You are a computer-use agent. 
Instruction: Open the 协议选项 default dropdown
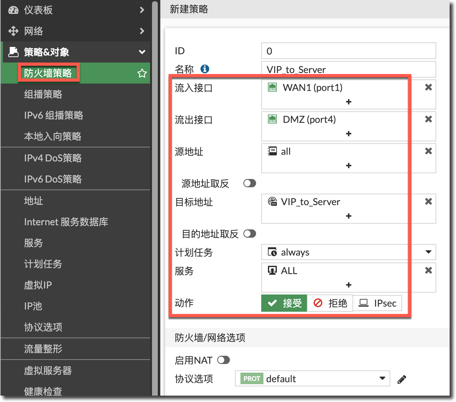tap(382, 378)
